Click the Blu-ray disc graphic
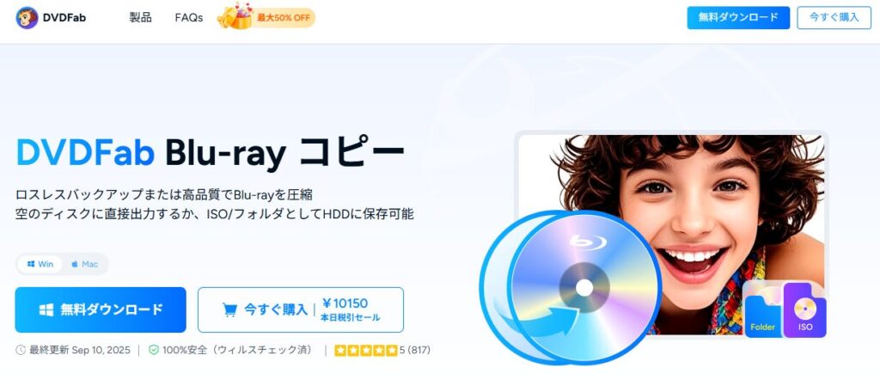 coord(584,287)
